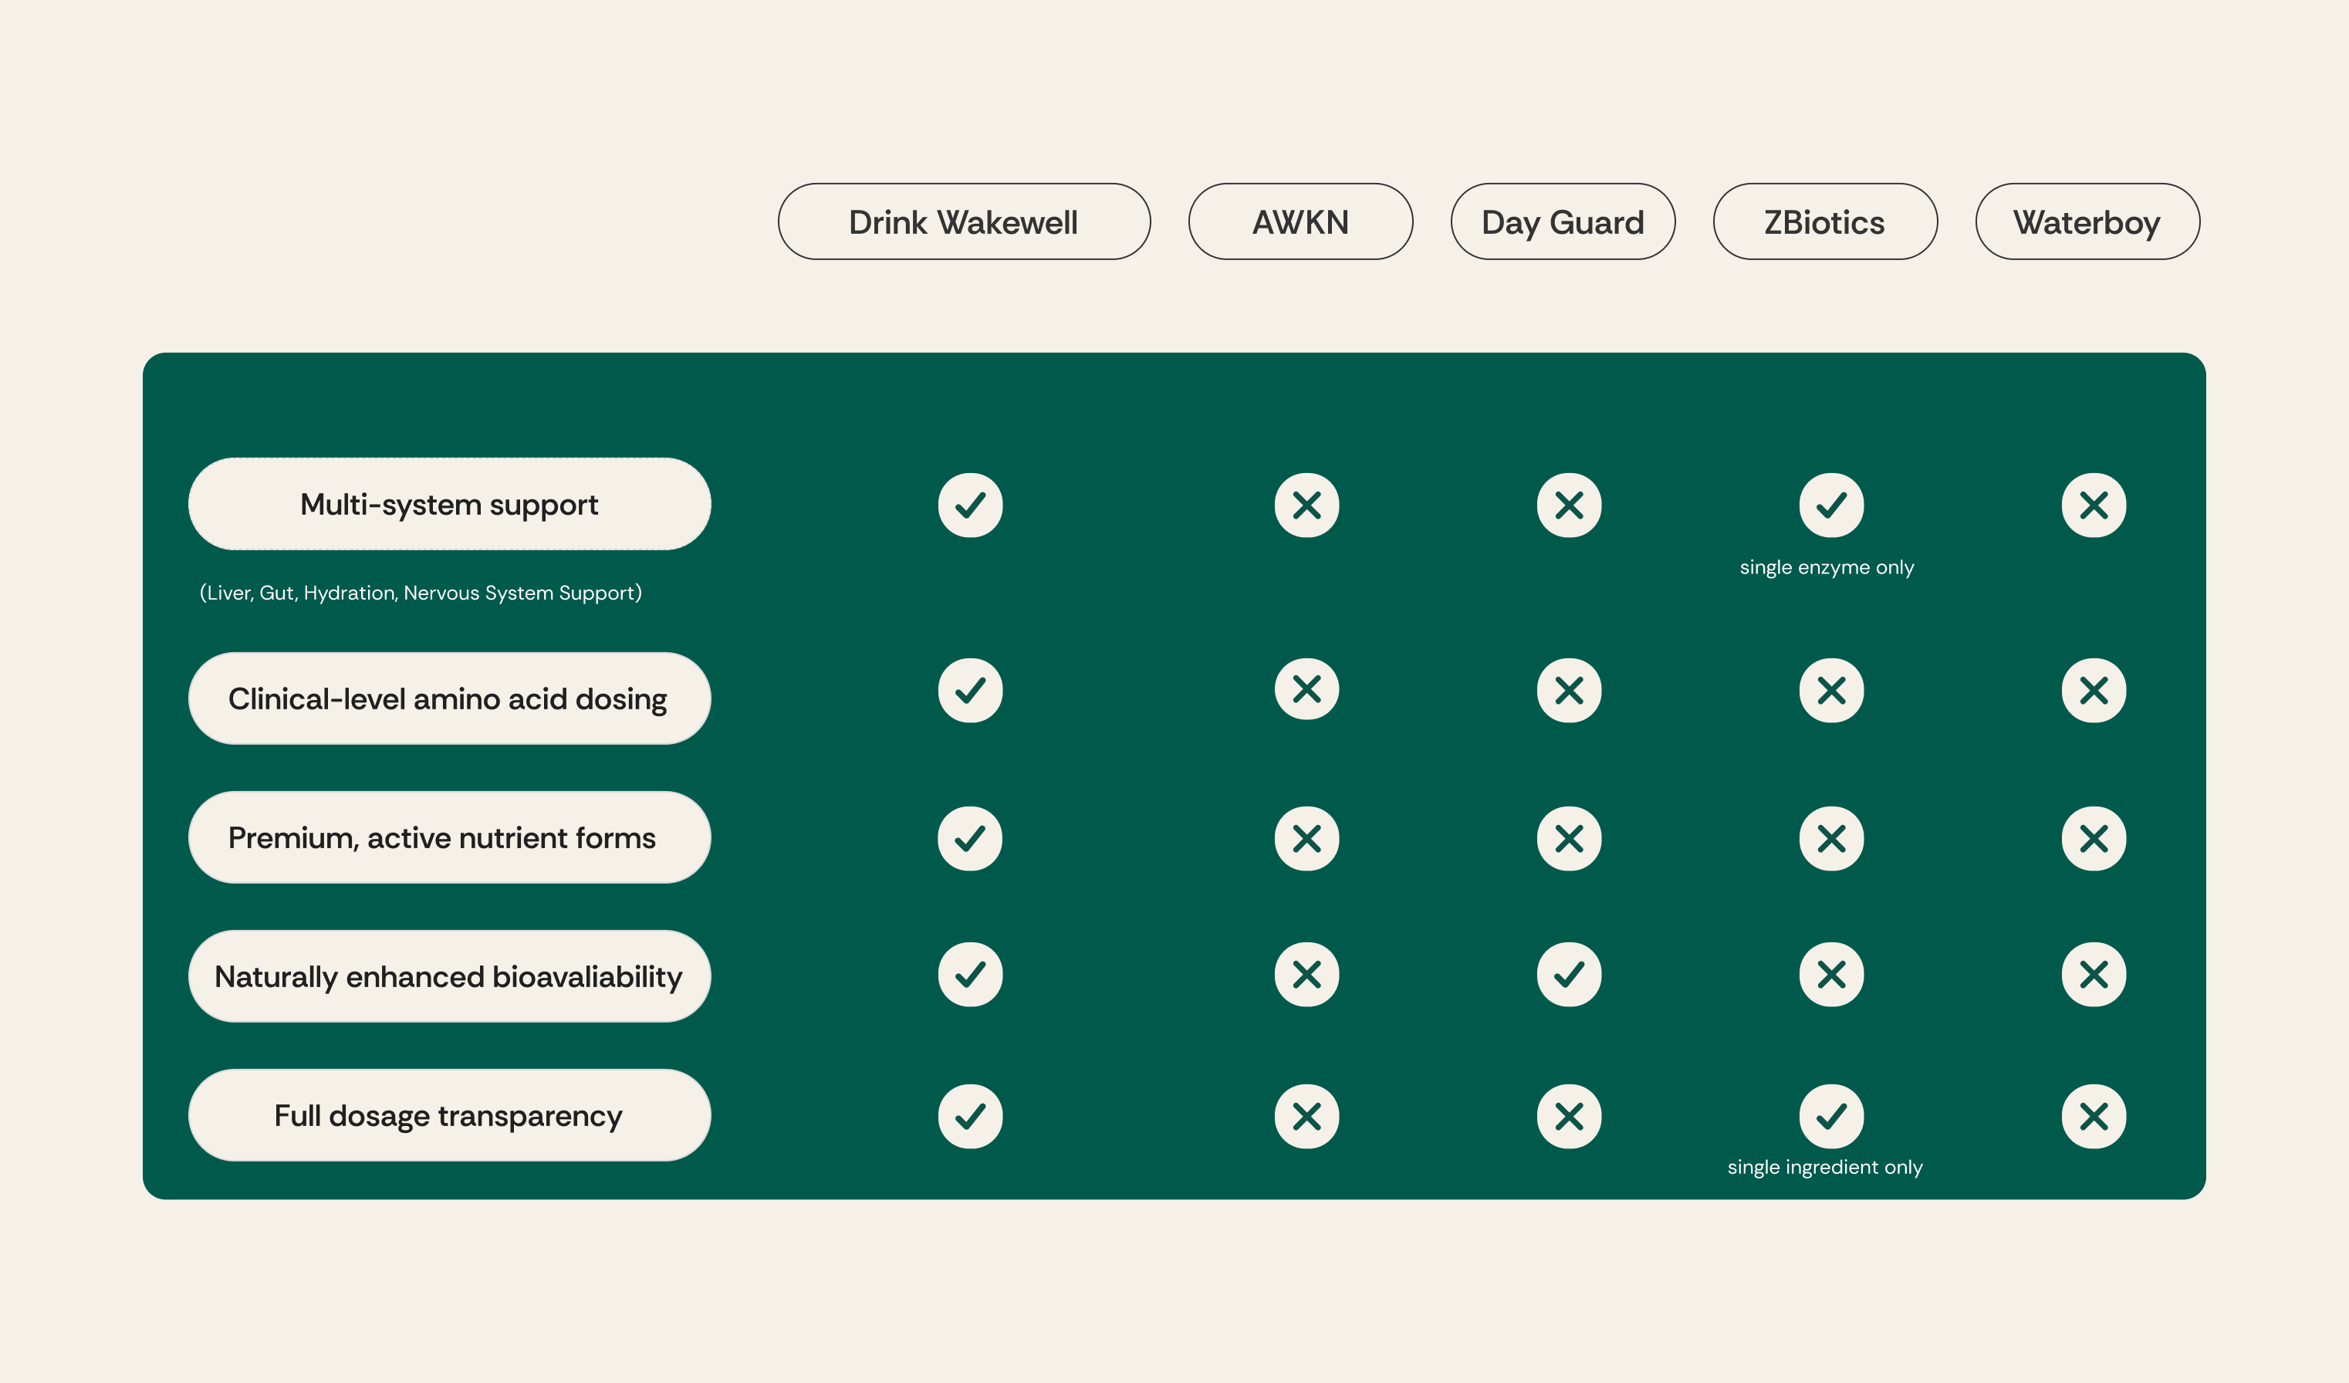This screenshot has width=2349, height=1383.
Task: Click the Waterboy header pill
Action: point(2087,221)
